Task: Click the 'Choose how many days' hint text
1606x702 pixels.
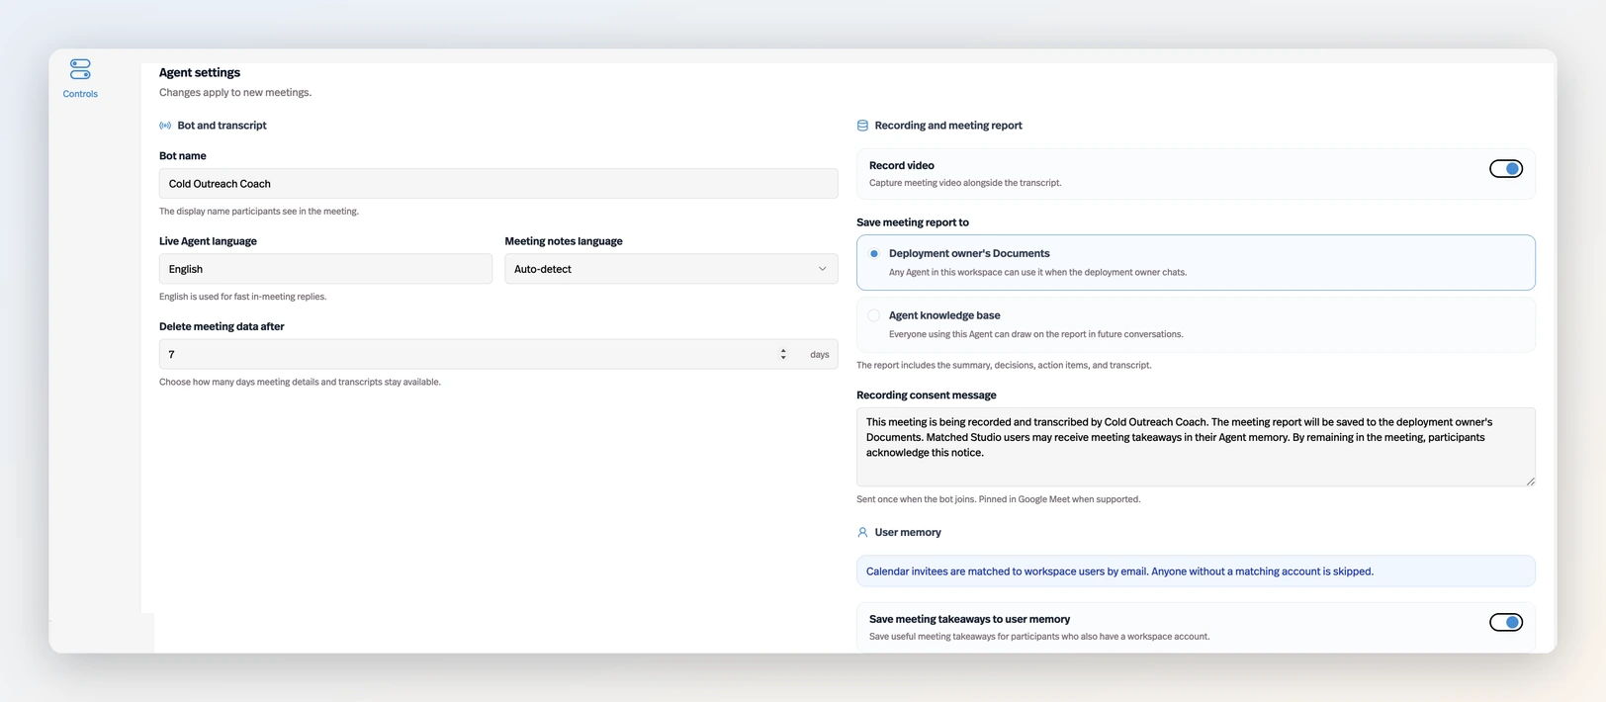Action: (x=300, y=382)
